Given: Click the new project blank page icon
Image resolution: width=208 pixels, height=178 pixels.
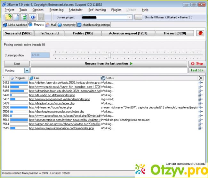Looking at the screenshot, I should [x=16, y=17].
